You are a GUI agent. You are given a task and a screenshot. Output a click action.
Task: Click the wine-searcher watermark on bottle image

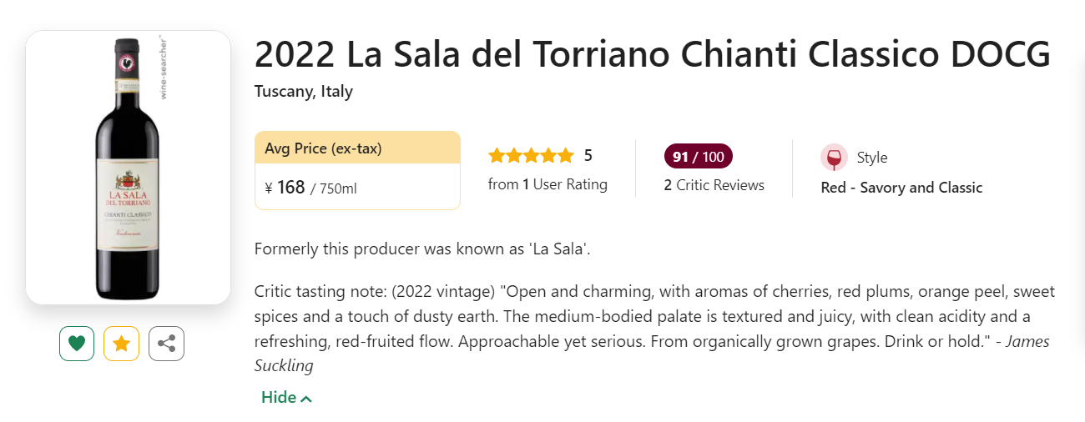(x=164, y=68)
